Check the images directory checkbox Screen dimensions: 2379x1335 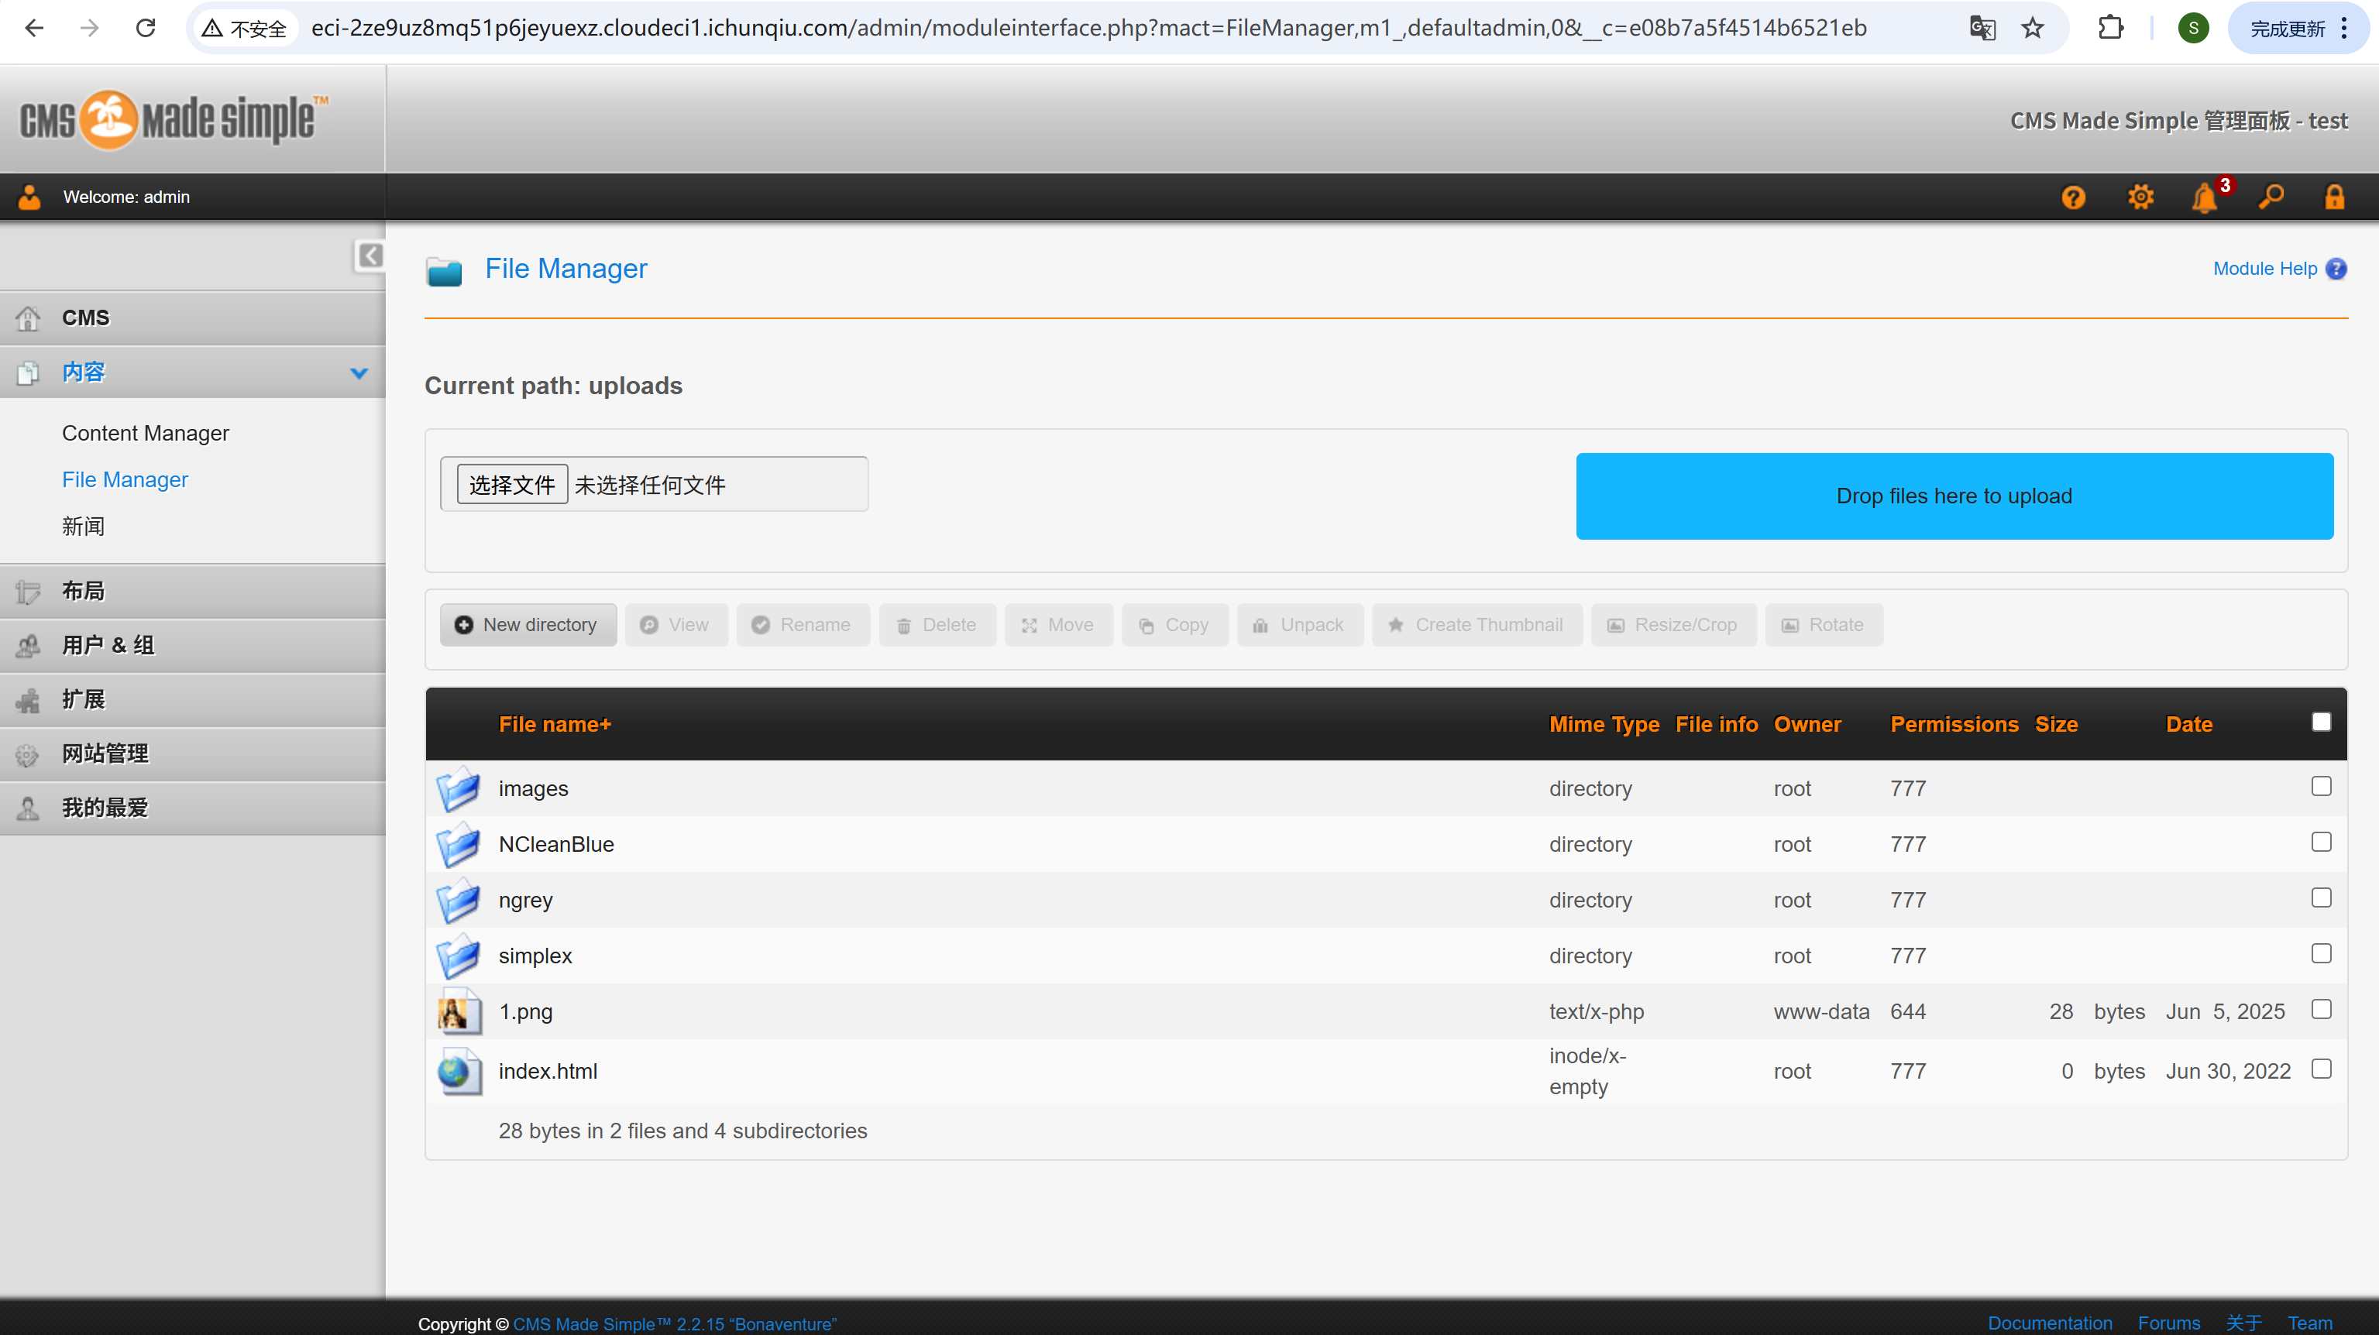pyautogui.click(x=2321, y=786)
